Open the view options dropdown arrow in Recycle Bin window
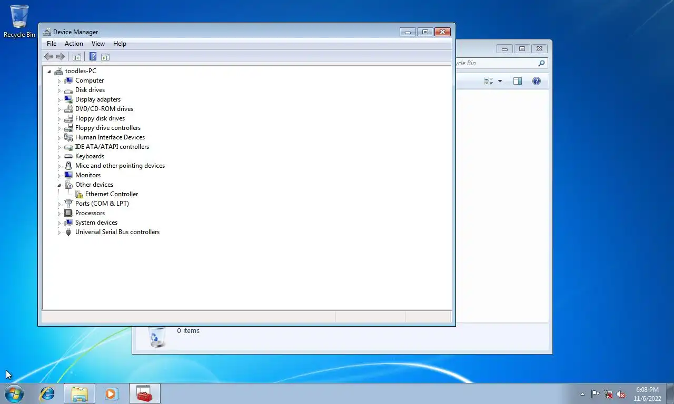This screenshot has height=404, width=674. 500,81
